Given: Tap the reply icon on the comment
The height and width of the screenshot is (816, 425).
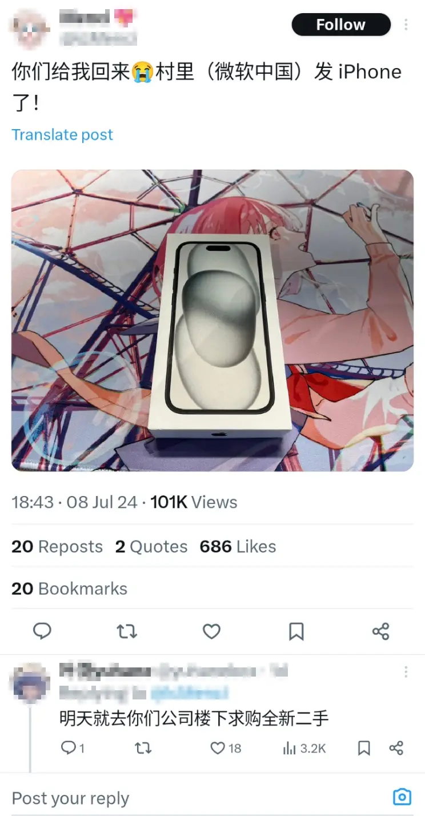Looking at the screenshot, I should [69, 747].
